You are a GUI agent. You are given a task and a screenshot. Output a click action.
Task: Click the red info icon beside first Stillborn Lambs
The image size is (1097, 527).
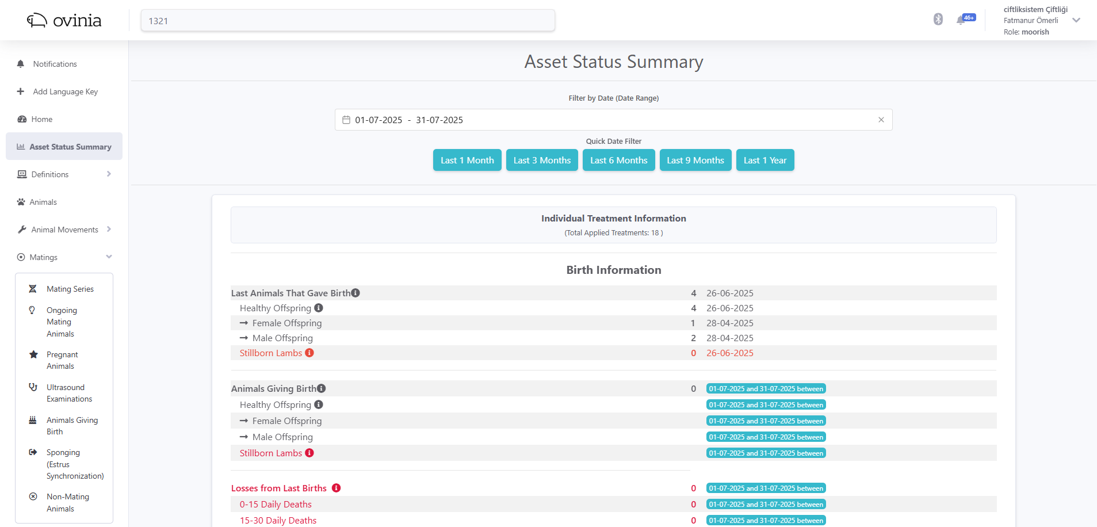click(x=309, y=353)
